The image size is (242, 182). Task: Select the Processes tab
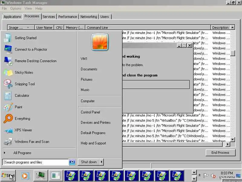pos(32,16)
